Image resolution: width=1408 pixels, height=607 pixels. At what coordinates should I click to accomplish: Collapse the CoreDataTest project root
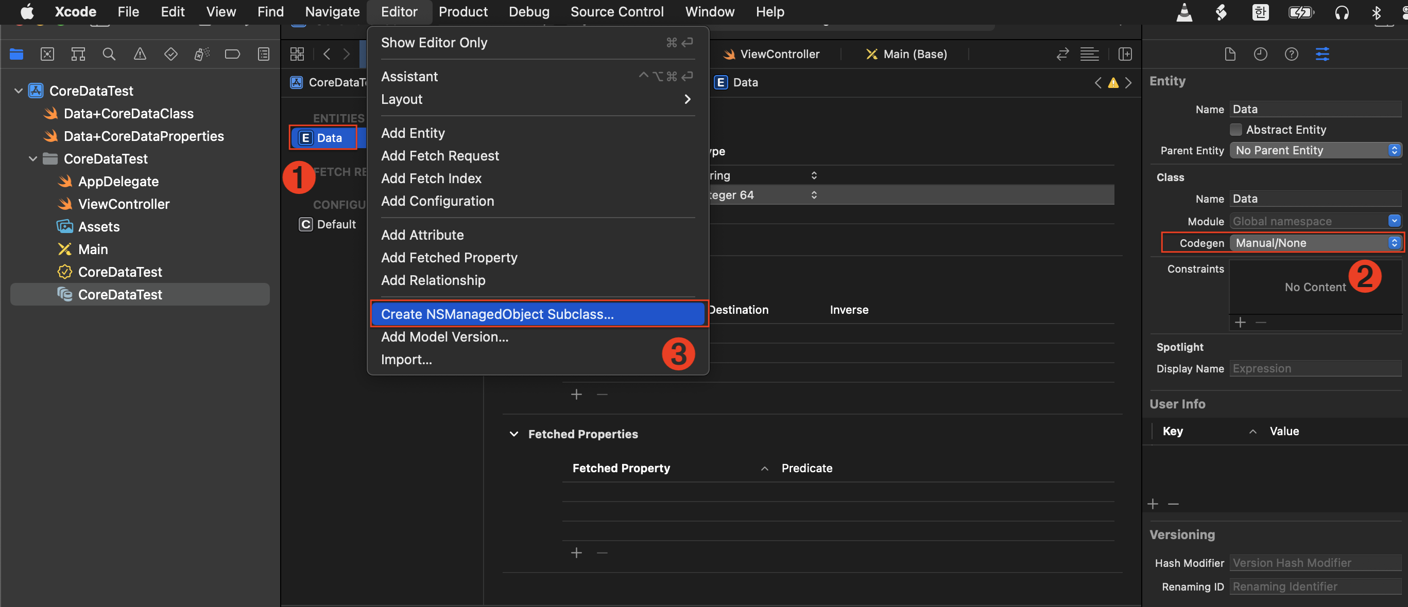19,91
